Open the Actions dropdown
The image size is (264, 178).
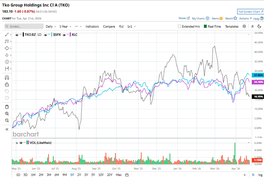(x=246, y=18)
